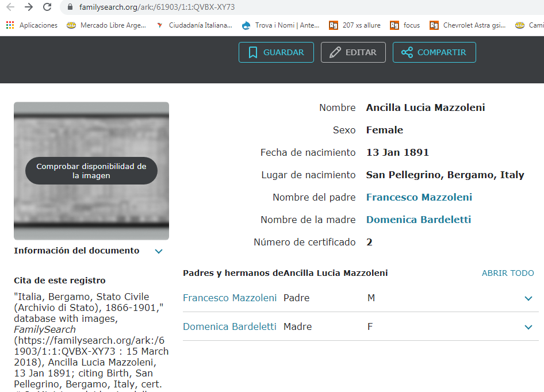Go back with the browser back arrow
Image resolution: width=544 pixels, height=392 pixels.
point(10,7)
